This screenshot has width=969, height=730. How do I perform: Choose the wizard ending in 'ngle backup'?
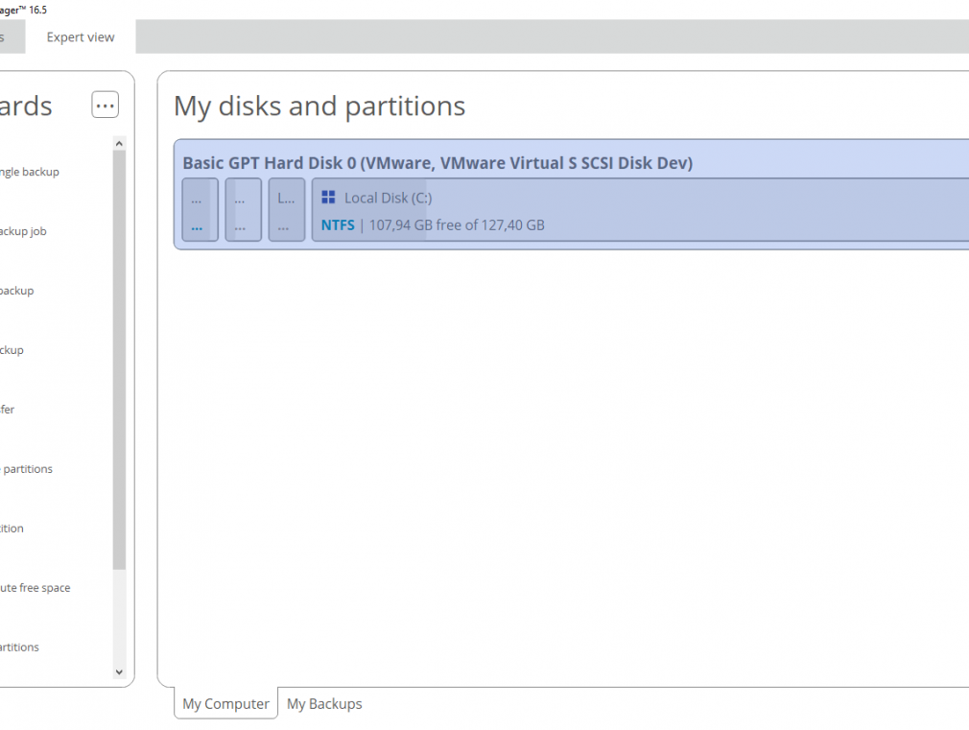pyautogui.click(x=30, y=172)
